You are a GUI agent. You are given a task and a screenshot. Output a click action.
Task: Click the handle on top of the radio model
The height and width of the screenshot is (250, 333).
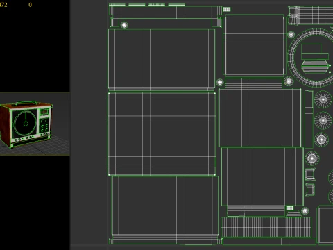(26, 103)
